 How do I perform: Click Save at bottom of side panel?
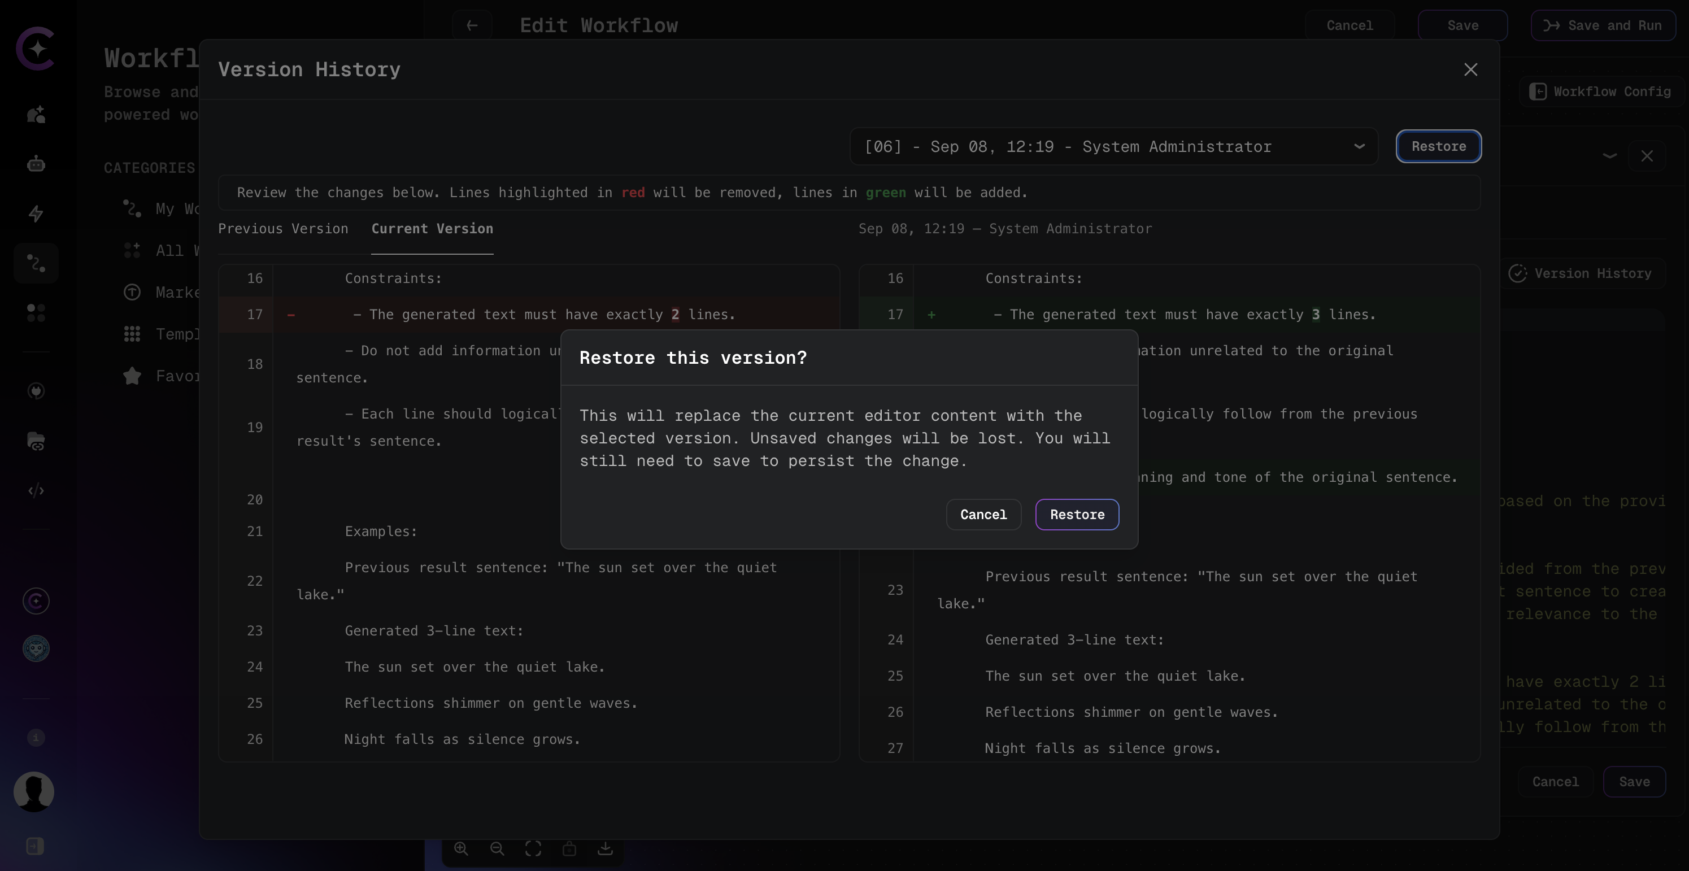click(x=1634, y=782)
